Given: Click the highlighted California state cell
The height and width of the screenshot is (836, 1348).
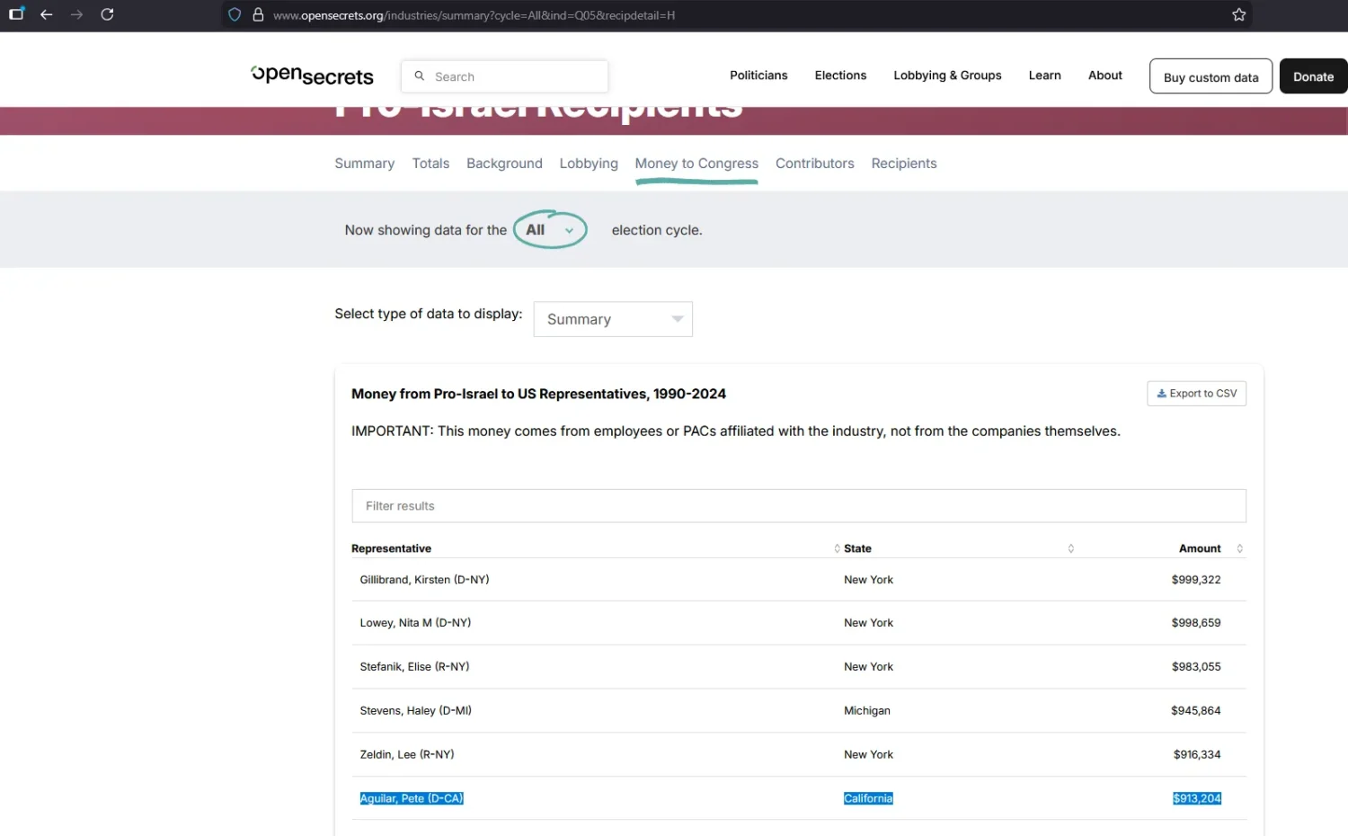Looking at the screenshot, I should click(x=868, y=798).
